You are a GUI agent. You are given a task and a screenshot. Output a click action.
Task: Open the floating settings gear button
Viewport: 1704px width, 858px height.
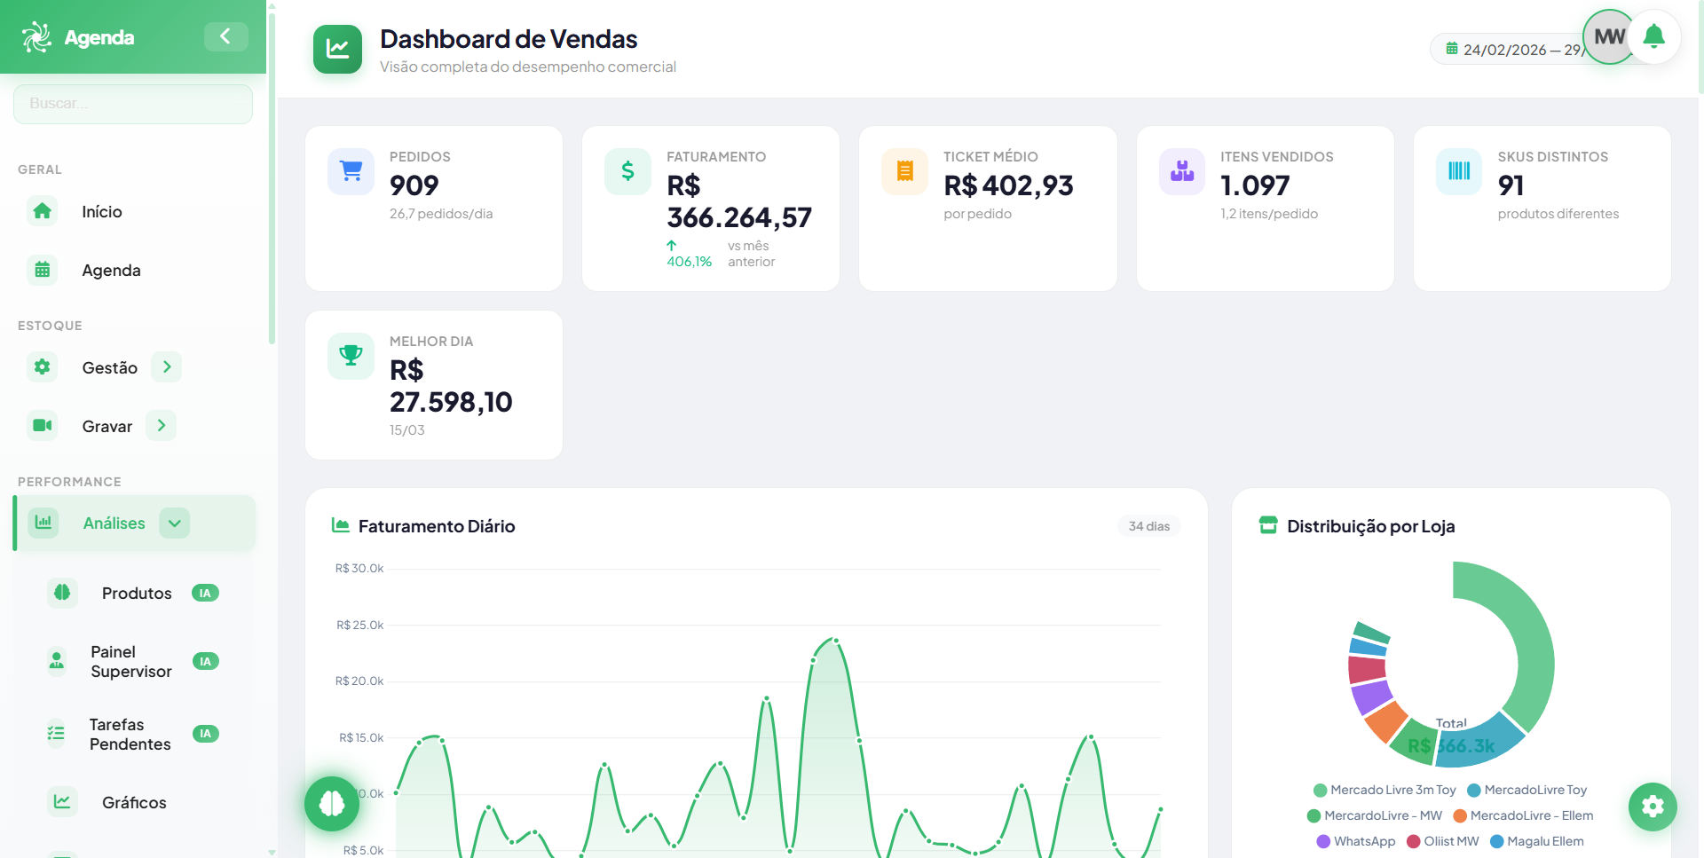pyautogui.click(x=1653, y=807)
